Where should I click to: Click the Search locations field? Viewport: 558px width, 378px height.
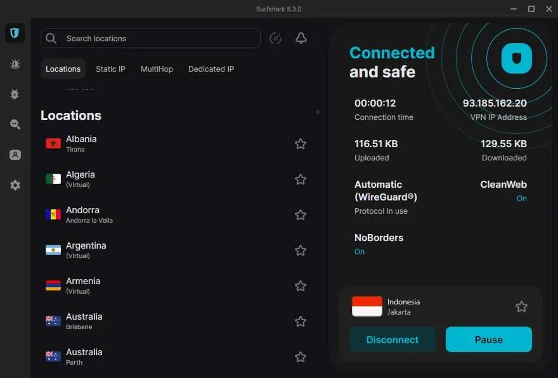click(150, 38)
